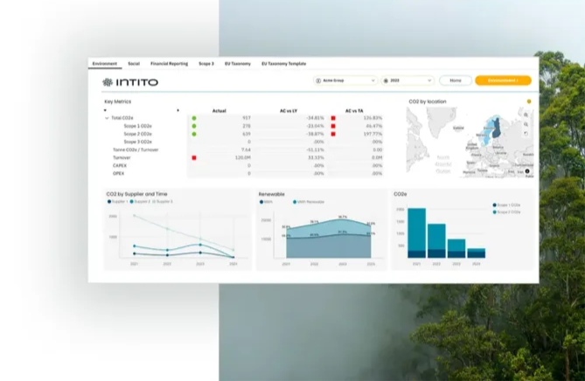Zoom out on the CO2 map
This screenshot has width=585, height=381.
pos(526,124)
